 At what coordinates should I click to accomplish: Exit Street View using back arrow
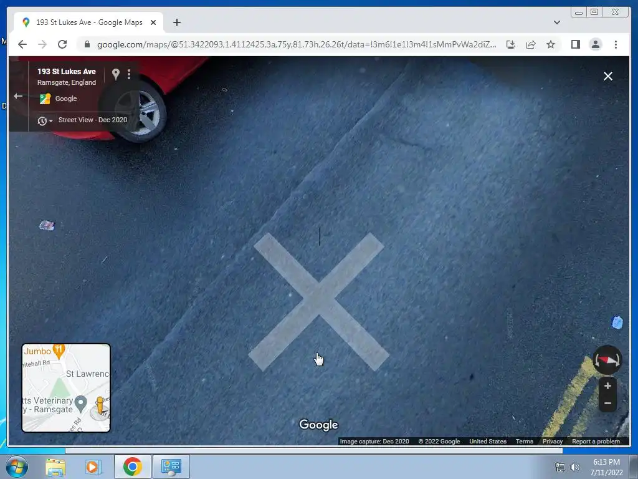tap(18, 96)
